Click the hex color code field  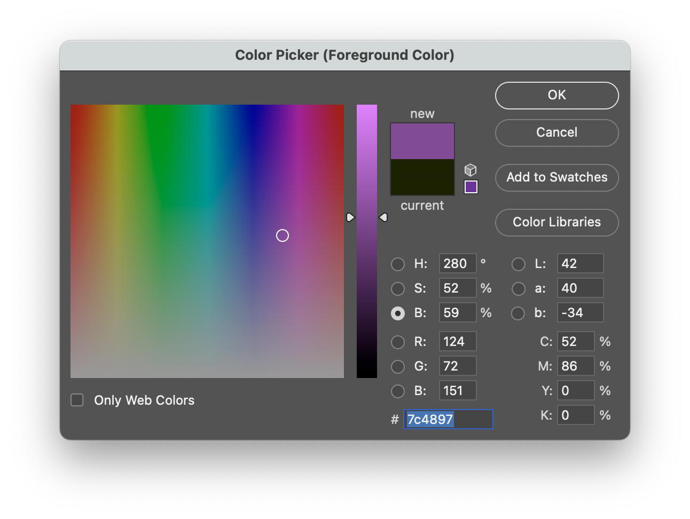pyautogui.click(x=448, y=419)
